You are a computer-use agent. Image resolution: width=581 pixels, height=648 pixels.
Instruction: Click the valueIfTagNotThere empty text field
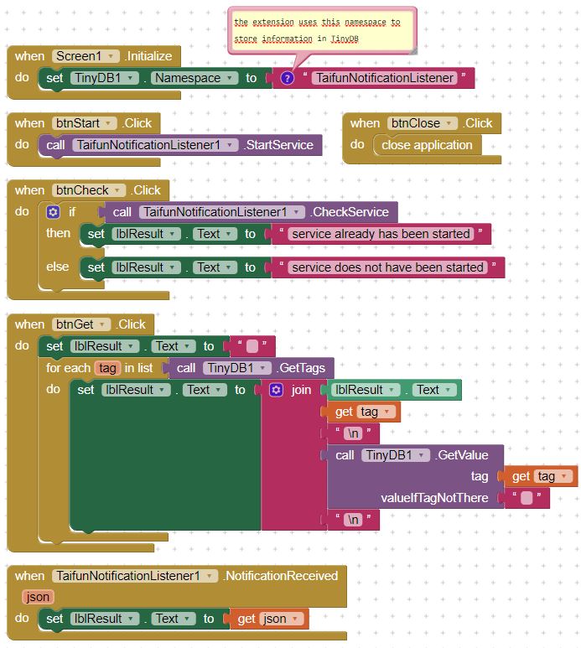coord(526,498)
